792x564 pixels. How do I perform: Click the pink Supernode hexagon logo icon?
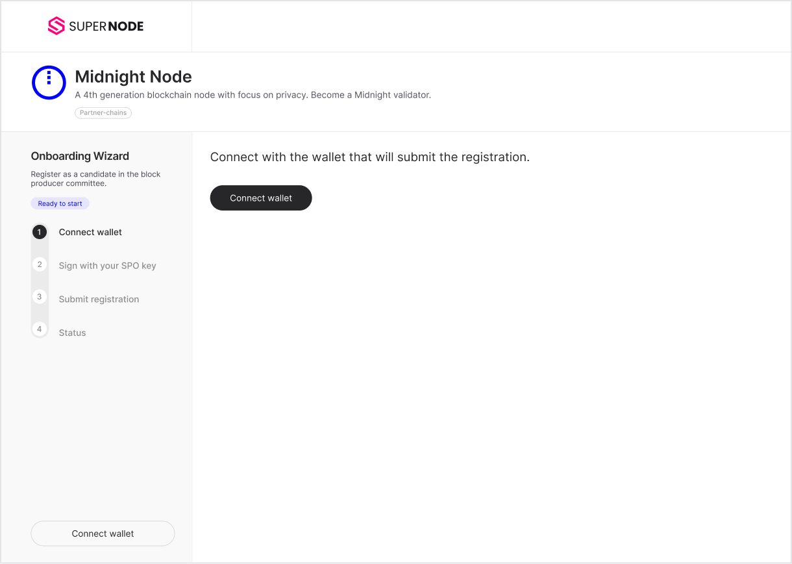tap(56, 26)
